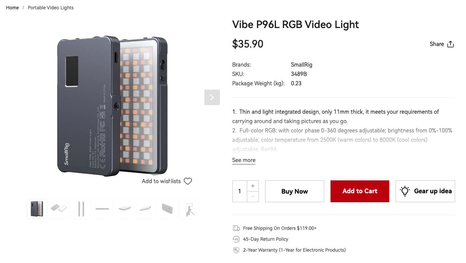Click the quantity input field
466x263 pixels.
pyautogui.click(x=239, y=191)
